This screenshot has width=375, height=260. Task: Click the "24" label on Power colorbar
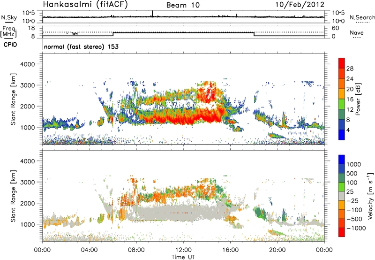[x=350, y=79]
